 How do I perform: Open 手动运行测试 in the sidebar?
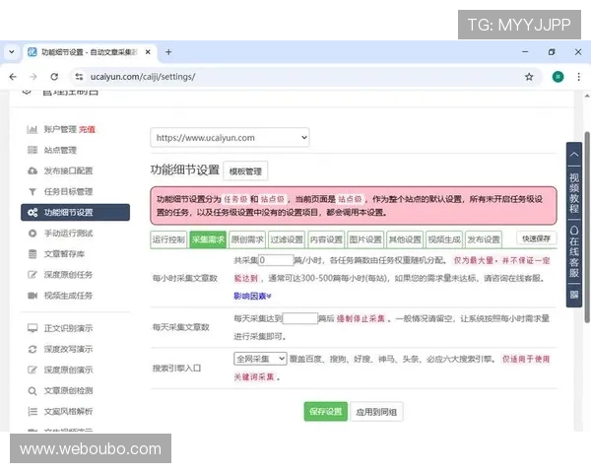point(68,234)
